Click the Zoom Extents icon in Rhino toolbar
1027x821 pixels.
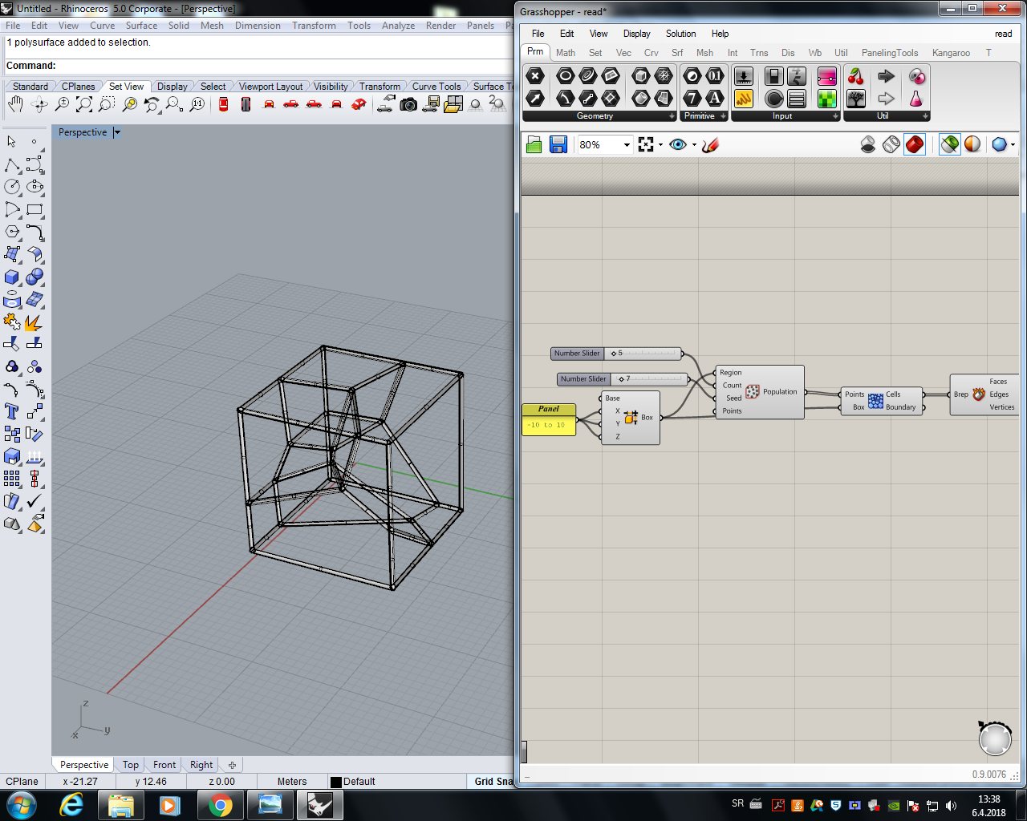pyautogui.click(x=83, y=104)
